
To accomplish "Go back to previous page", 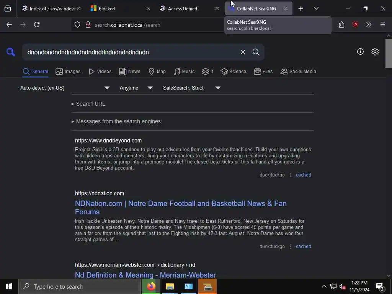I will [x=9, y=24].
